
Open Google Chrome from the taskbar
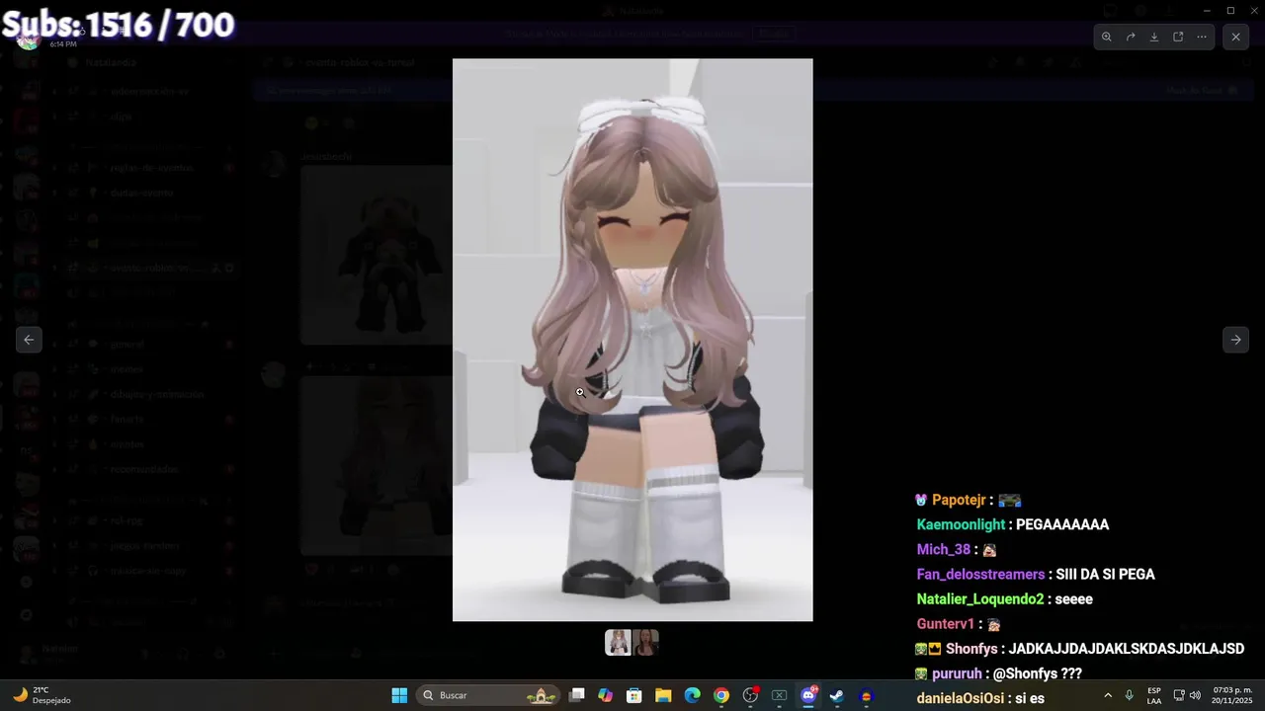tap(721, 695)
